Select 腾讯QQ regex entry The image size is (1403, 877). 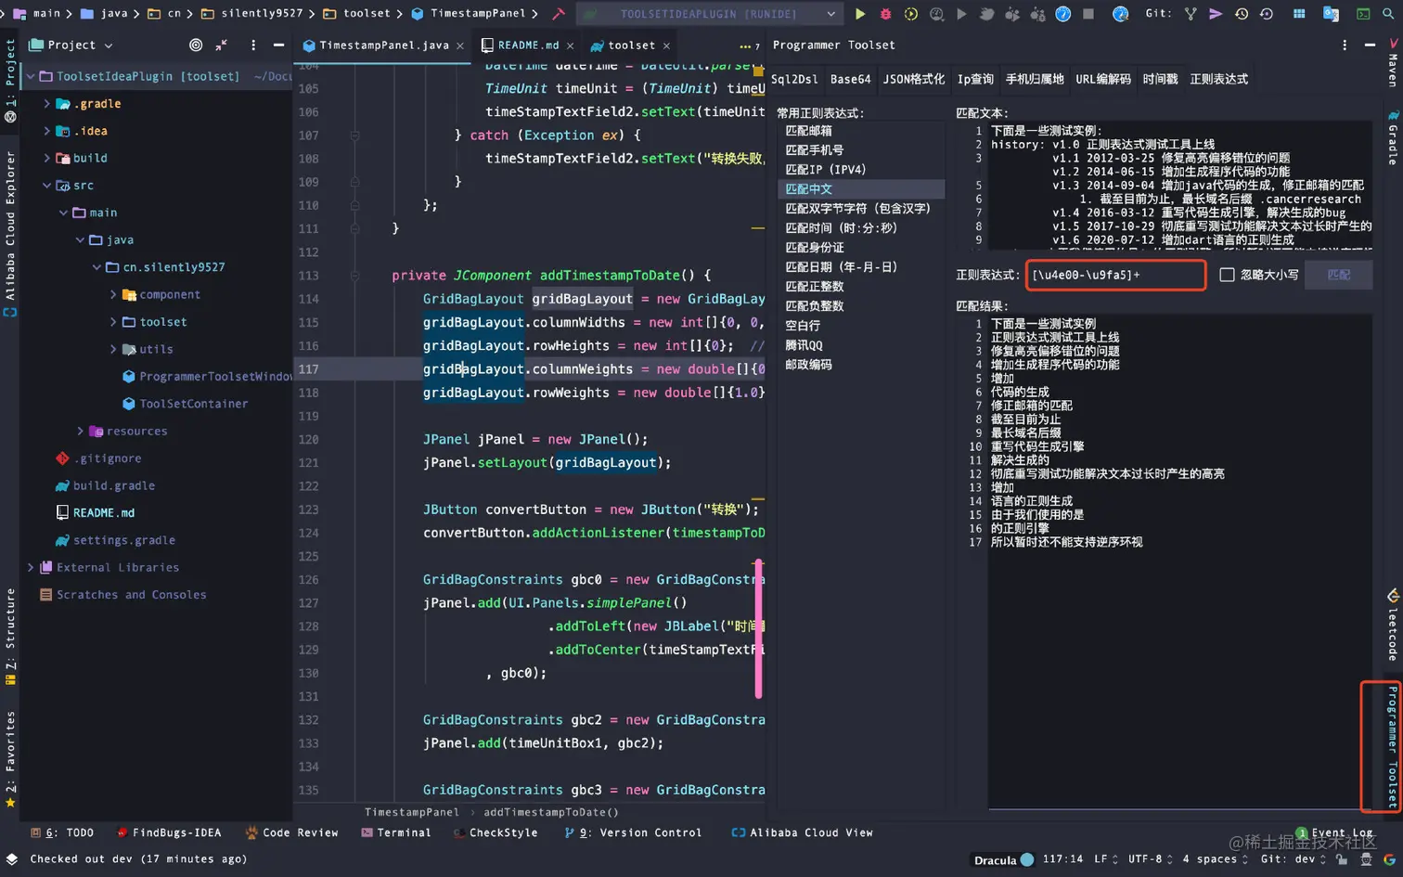click(804, 345)
